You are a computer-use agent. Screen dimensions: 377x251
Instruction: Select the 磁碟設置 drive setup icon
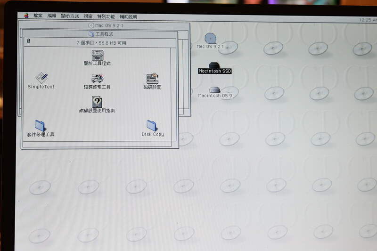(x=152, y=78)
